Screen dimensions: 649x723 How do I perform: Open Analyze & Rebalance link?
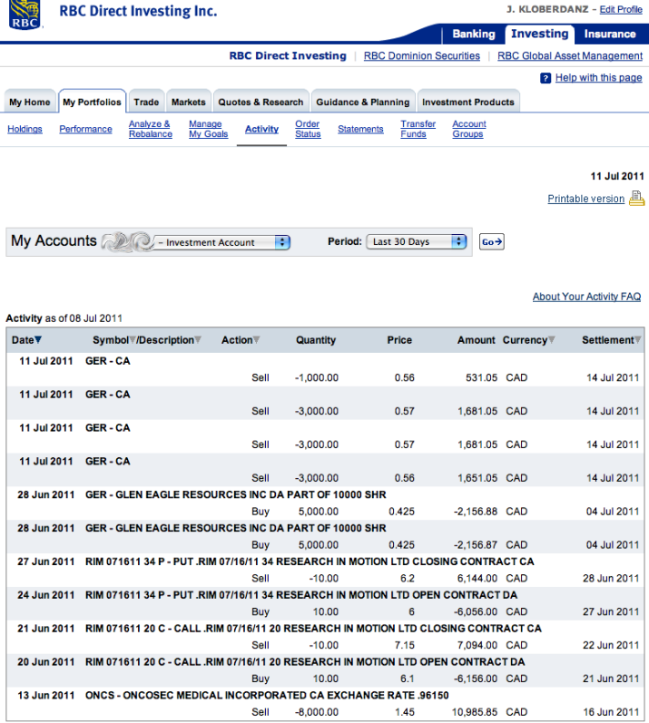point(151,129)
